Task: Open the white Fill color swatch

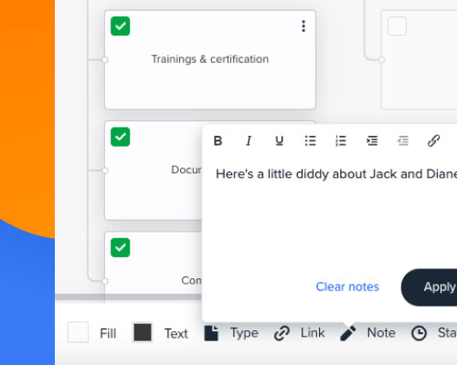Action: pos(78,332)
